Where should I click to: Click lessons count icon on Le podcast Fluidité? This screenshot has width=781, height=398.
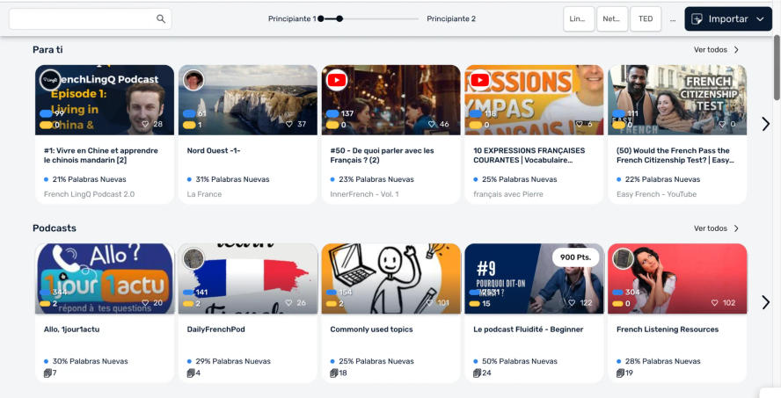tap(478, 373)
